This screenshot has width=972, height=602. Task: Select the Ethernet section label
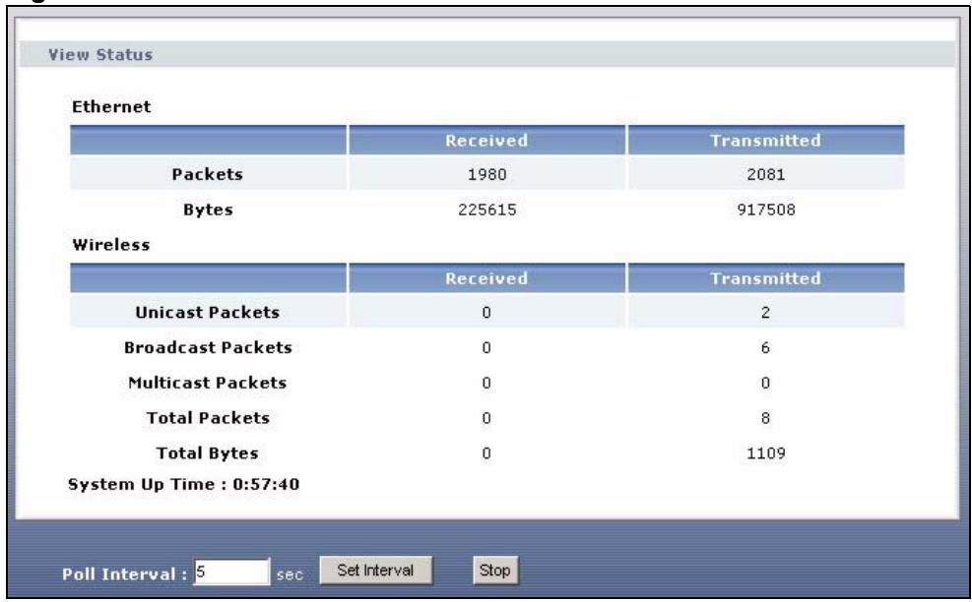tap(111, 106)
